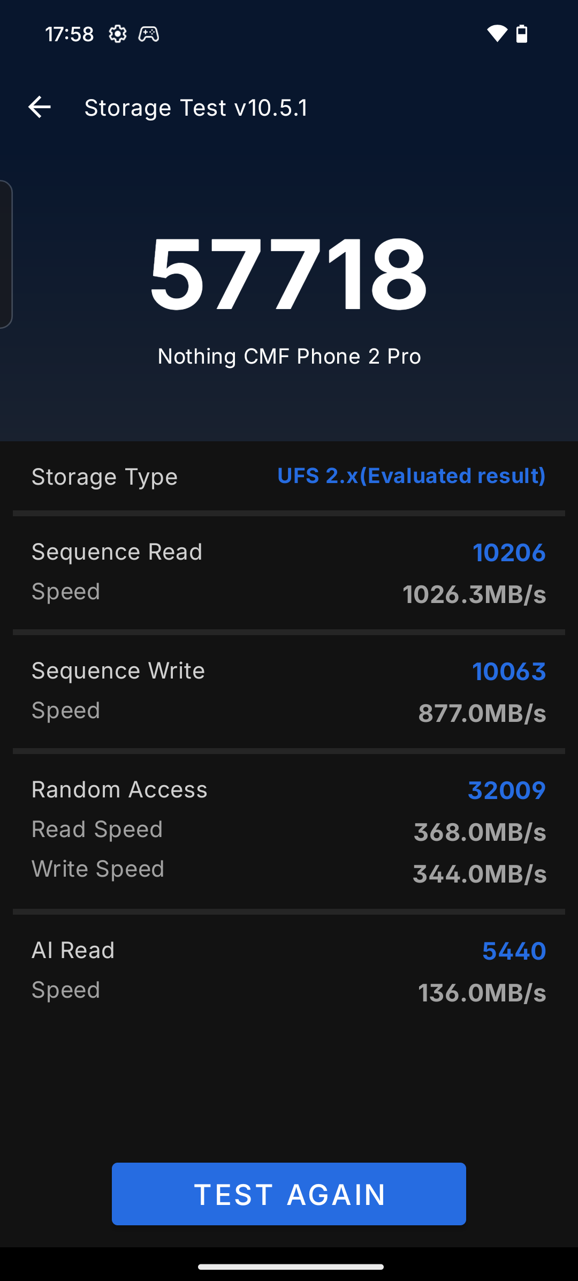
Task: Tap the clock showing 17:58
Action: (69, 34)
